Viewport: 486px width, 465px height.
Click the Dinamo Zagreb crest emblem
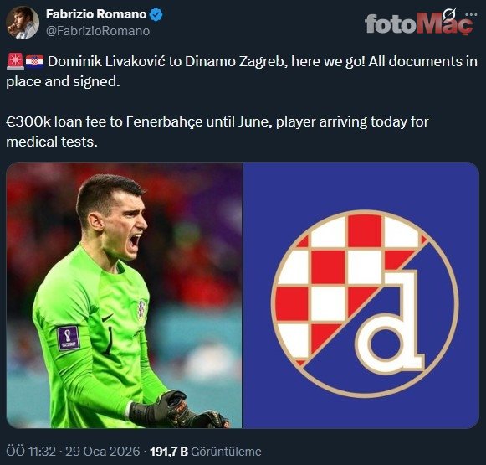(365, 303)
